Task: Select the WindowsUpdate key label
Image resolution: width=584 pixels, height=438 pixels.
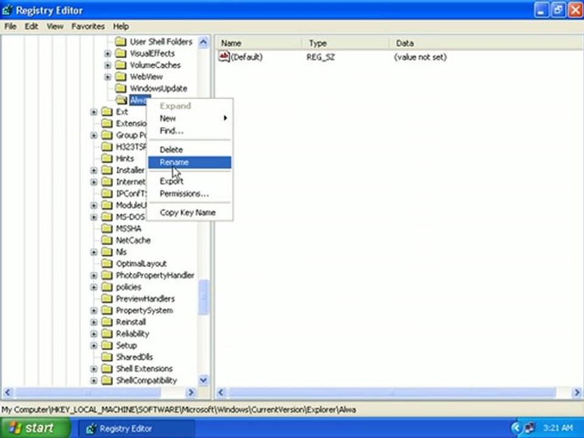Action: pyautogui.click(x=158, y=89)
